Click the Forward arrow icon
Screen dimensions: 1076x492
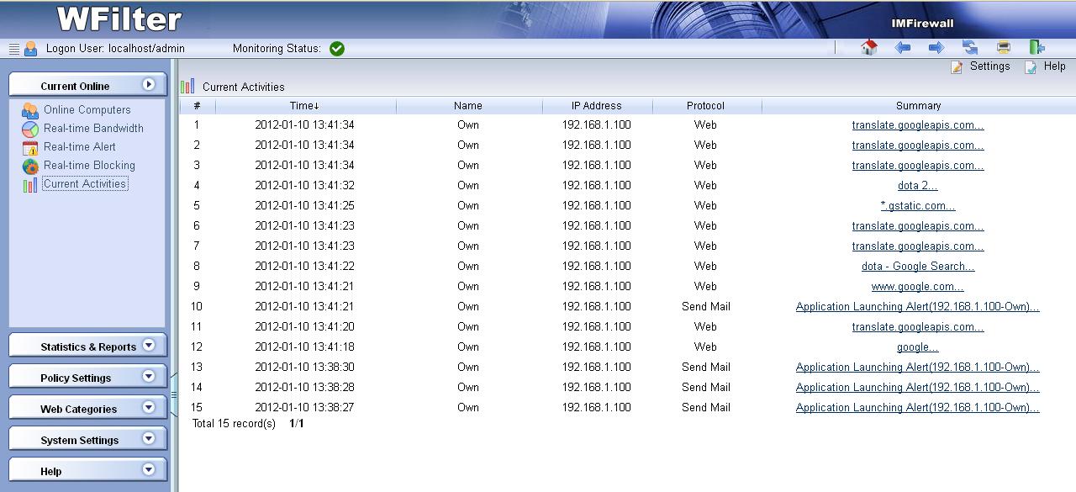(936, 48)
